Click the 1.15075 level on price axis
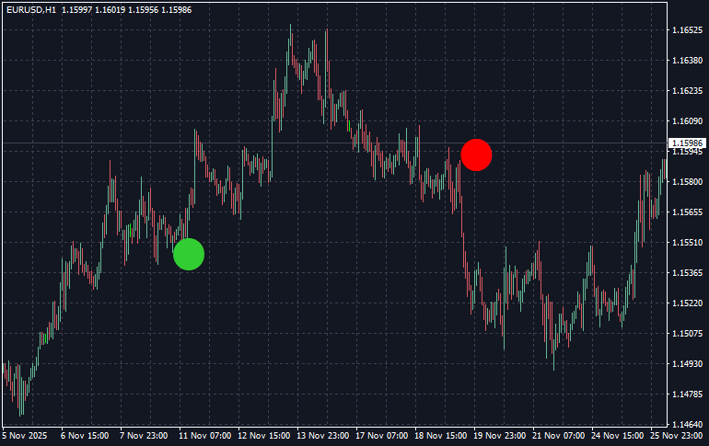 coord(687,334)
